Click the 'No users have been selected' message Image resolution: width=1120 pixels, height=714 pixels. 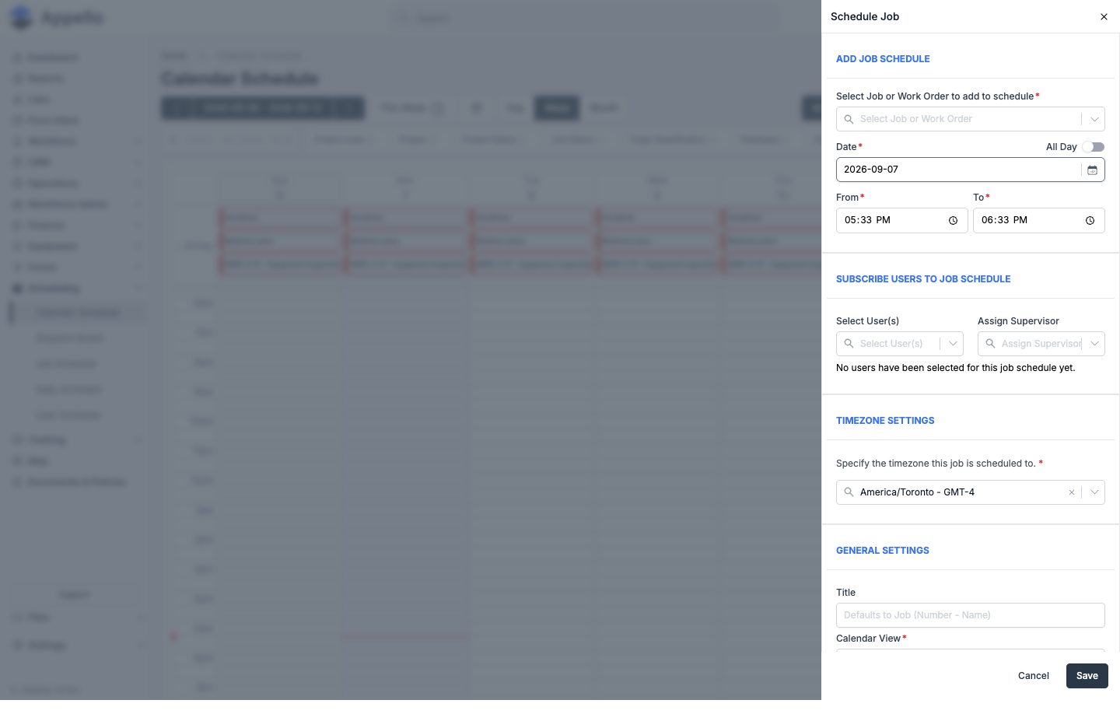coord(956,368)
